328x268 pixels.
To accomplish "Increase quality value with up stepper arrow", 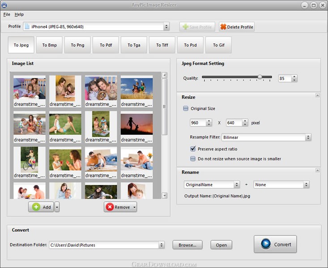I will (x=294, y=76).
